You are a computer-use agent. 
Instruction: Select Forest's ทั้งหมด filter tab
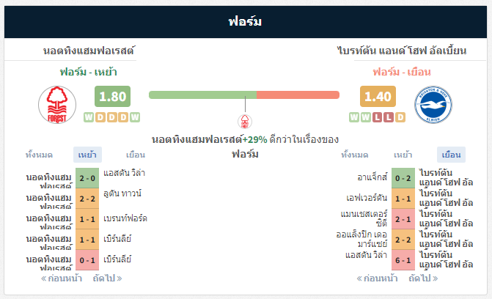[x=39, y=155]
